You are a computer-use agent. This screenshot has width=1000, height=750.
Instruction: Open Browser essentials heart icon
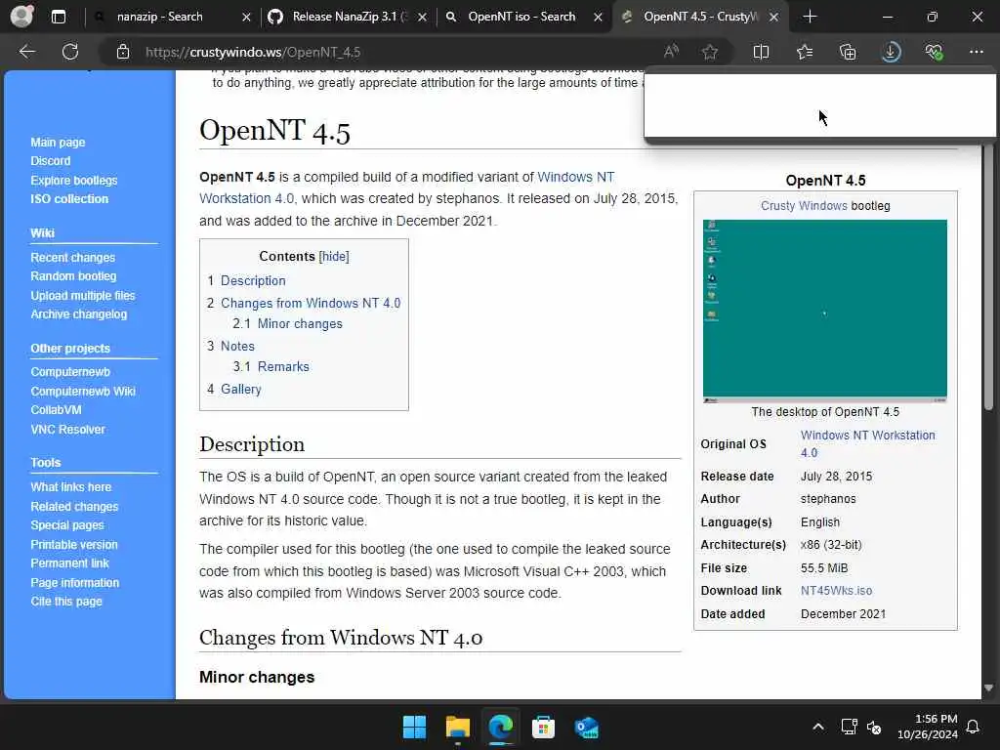(x=934, y=52)
